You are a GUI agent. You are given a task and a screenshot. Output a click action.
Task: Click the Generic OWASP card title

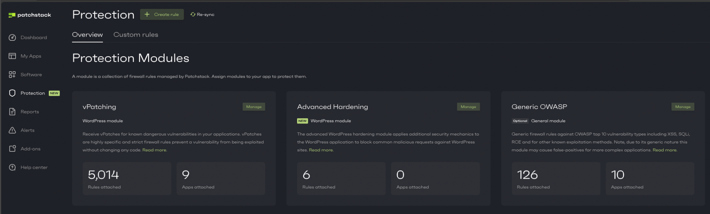coord(539,107)
